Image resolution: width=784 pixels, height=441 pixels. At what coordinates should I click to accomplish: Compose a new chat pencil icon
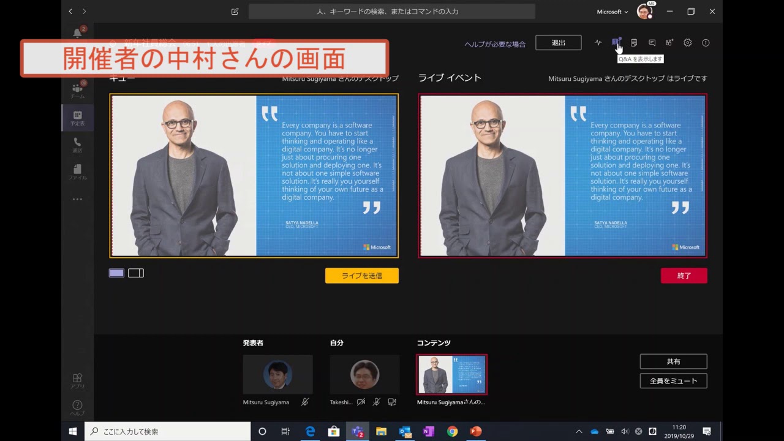235,11
